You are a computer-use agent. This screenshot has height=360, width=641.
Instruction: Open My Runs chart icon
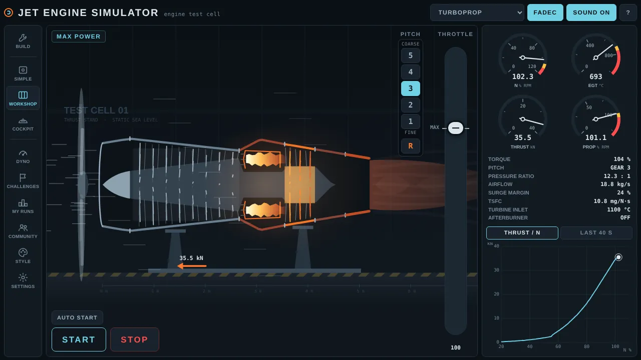click(23, 202)
